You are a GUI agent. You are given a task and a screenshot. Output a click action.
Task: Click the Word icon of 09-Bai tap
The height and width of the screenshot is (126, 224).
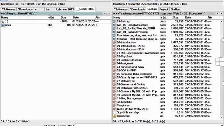[x=114, y=21]
